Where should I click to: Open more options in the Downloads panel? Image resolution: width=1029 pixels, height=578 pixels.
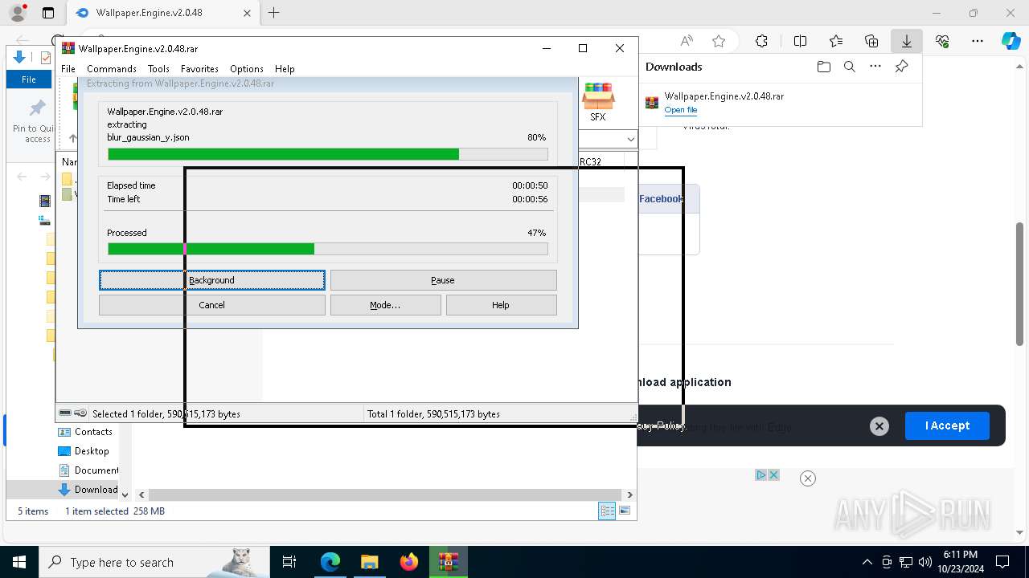(875, 67)
